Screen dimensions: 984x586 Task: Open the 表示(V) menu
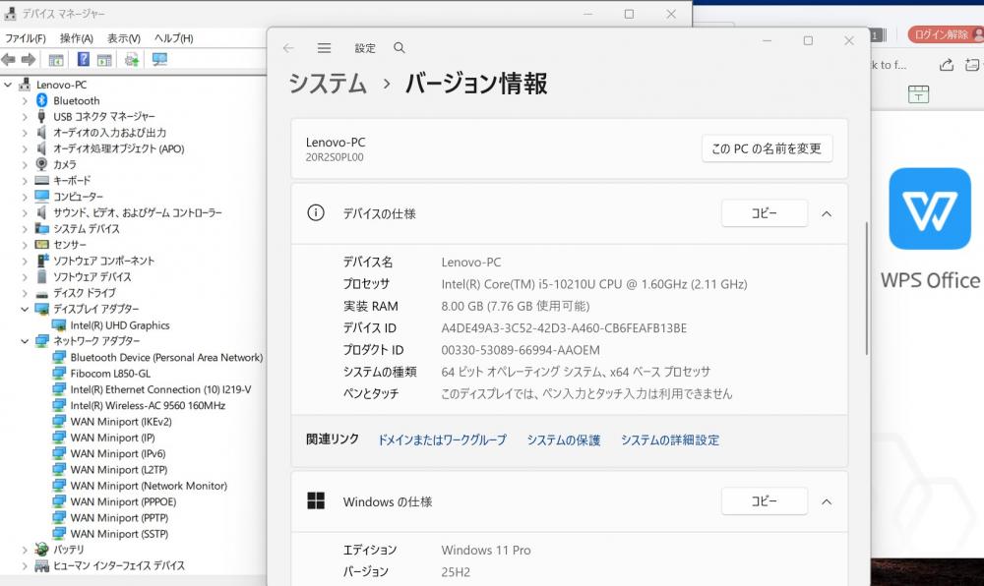[124, 38]
